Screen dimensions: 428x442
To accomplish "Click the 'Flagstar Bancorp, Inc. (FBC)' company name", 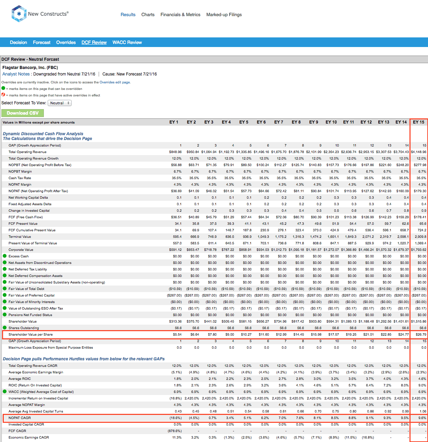I will click(30, 68).
